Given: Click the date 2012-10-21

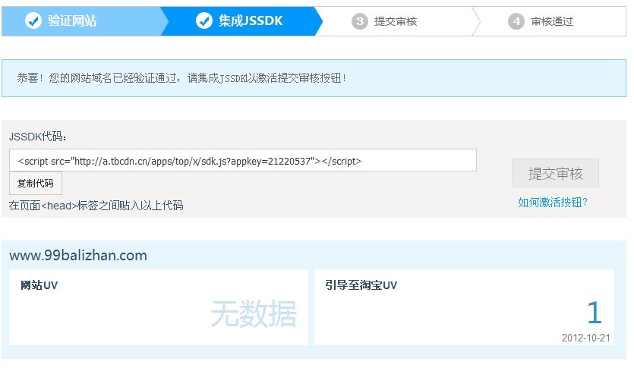Looking at the screenshot, I should click(x=585, y=338).
